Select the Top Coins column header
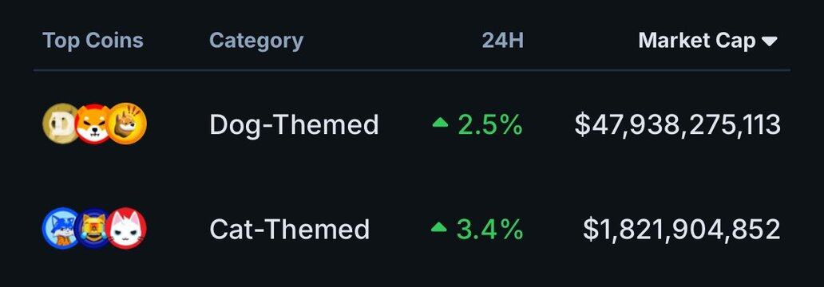Viewport: 824px width, 287px height. (93, 41)
